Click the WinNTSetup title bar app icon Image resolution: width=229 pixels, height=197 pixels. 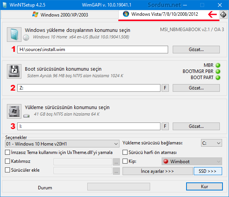point(5,5)
